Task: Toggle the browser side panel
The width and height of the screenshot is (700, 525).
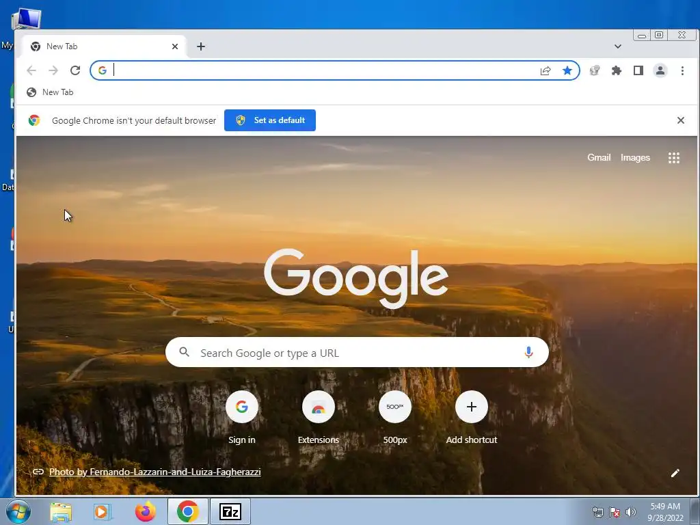Action: click(638, 70)
